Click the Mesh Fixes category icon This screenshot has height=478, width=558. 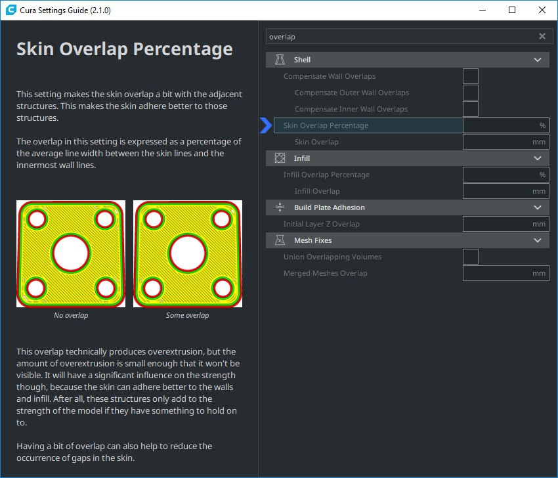280,240
